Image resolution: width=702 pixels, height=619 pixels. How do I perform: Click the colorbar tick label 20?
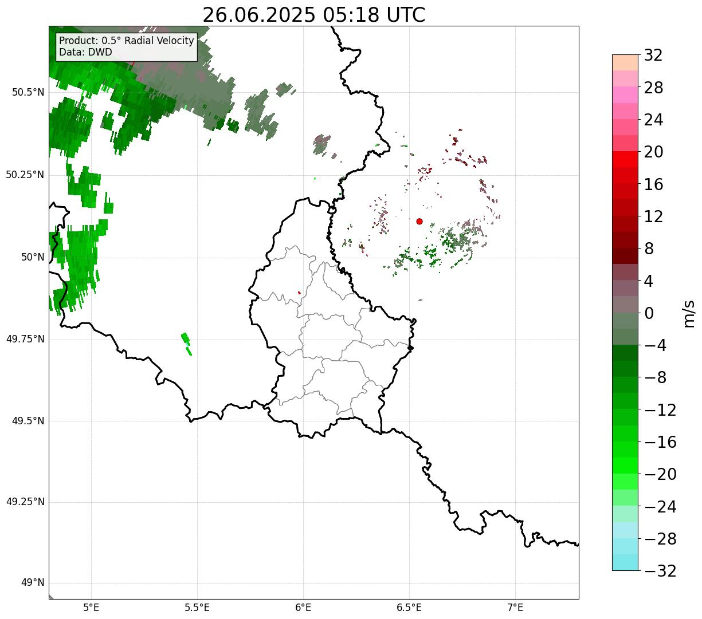click(x=653, y=152)
